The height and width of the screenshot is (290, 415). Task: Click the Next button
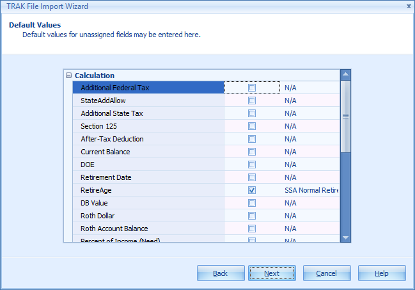[x=272, y=273]
